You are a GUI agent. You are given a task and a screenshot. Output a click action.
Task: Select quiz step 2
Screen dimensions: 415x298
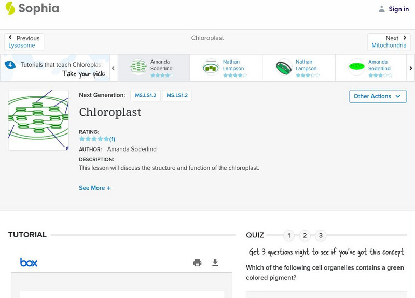(x=305, y=235)
